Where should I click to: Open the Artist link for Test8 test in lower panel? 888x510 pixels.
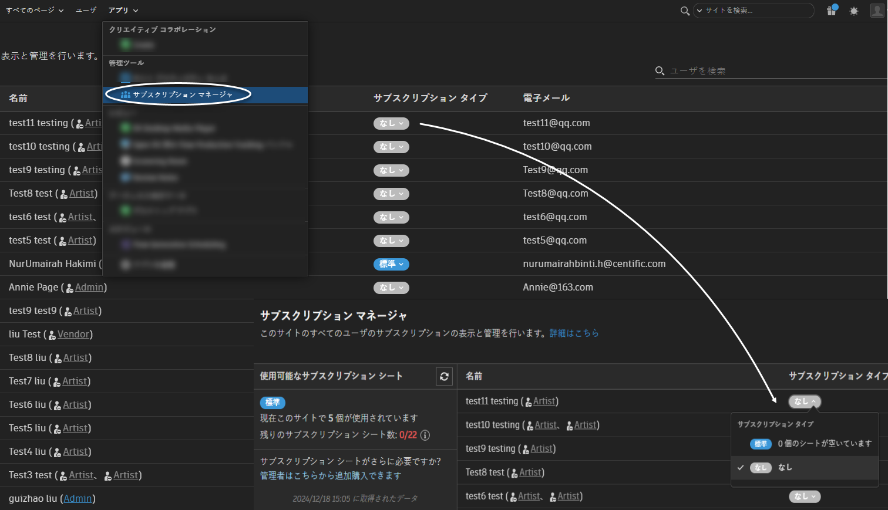coord(530,472)
